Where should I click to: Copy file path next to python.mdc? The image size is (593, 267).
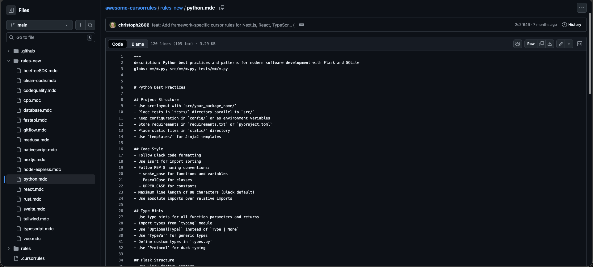222,8
